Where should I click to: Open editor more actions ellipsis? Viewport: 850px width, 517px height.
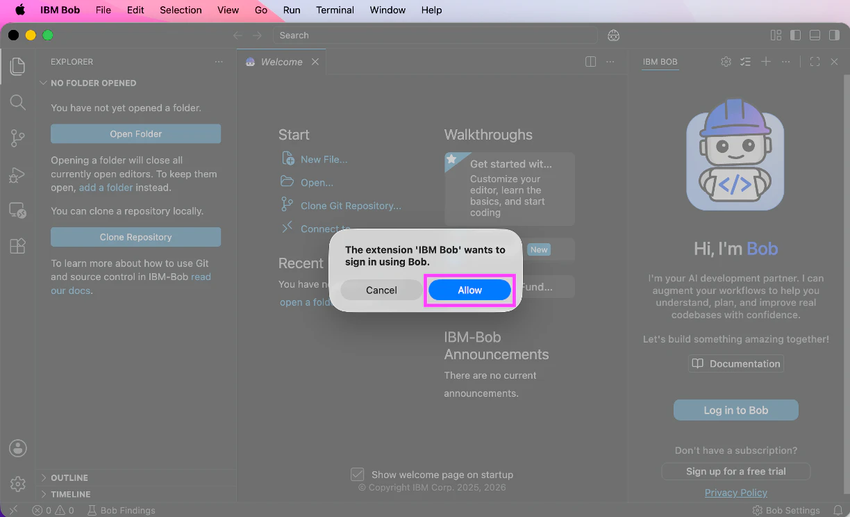[610, 62]
